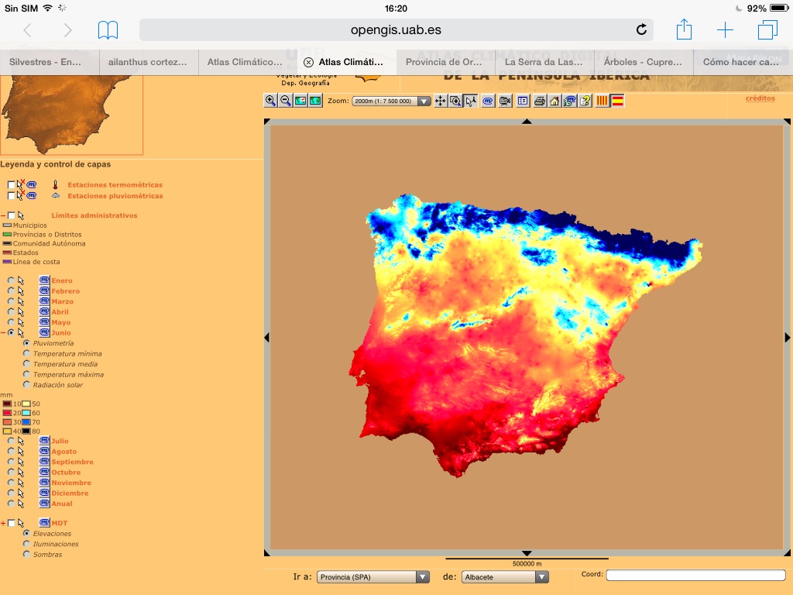The image size is (793, 595).
Task: Expand the MDT layer group
Action: click(3, 523)
